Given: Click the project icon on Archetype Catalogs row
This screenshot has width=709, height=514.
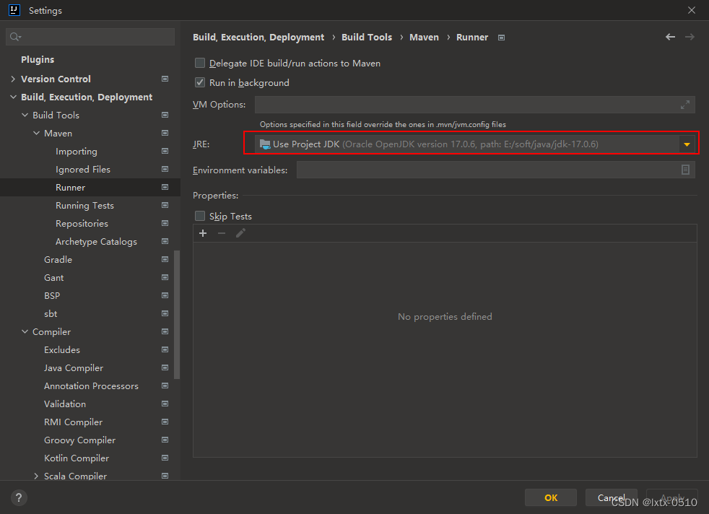Looking at the screenshot, I should tap(165, 241).
